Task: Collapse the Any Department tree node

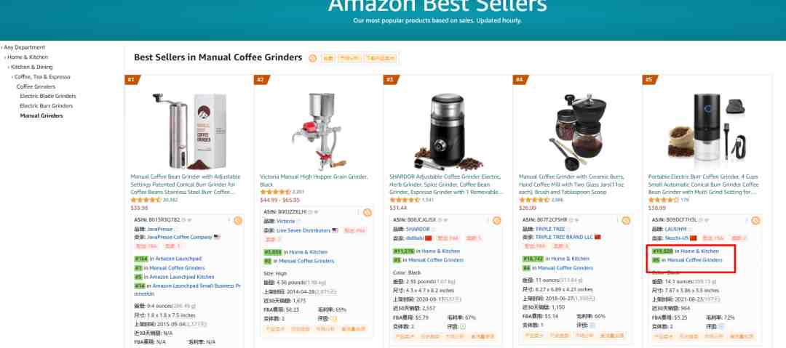Action: click(2, 47)
